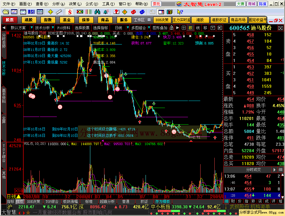
Task: Switch to the 超赢分析 bottom tab
Action: (x=107, y=202)
